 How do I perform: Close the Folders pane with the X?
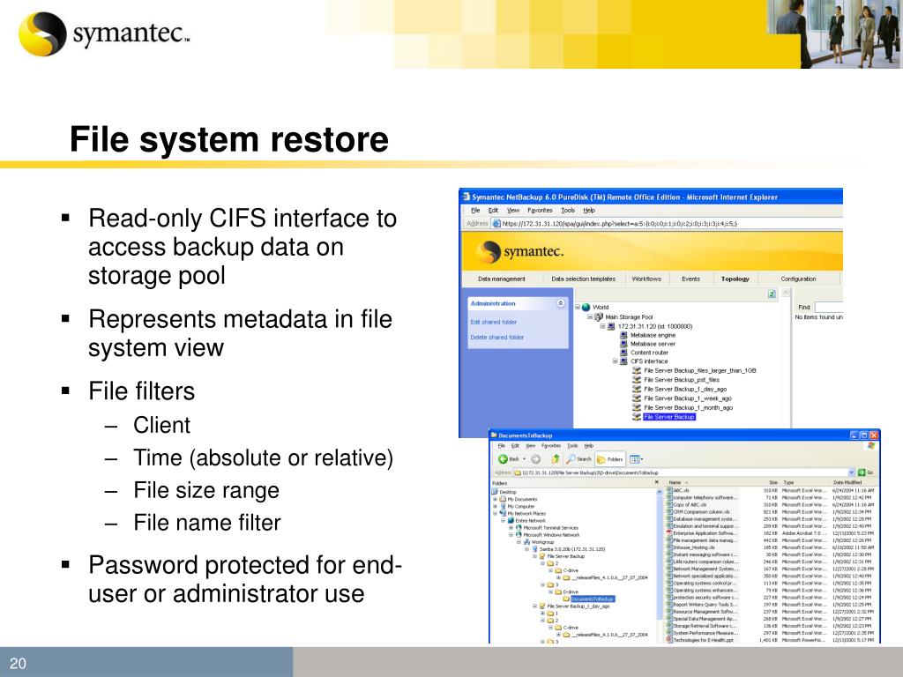click(657, 482)
